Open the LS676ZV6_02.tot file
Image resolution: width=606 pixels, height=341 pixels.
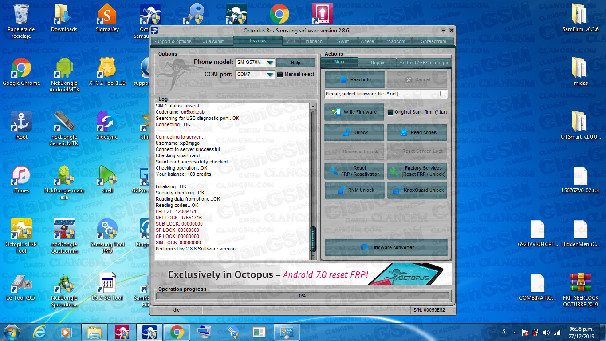tap(580, 179)
